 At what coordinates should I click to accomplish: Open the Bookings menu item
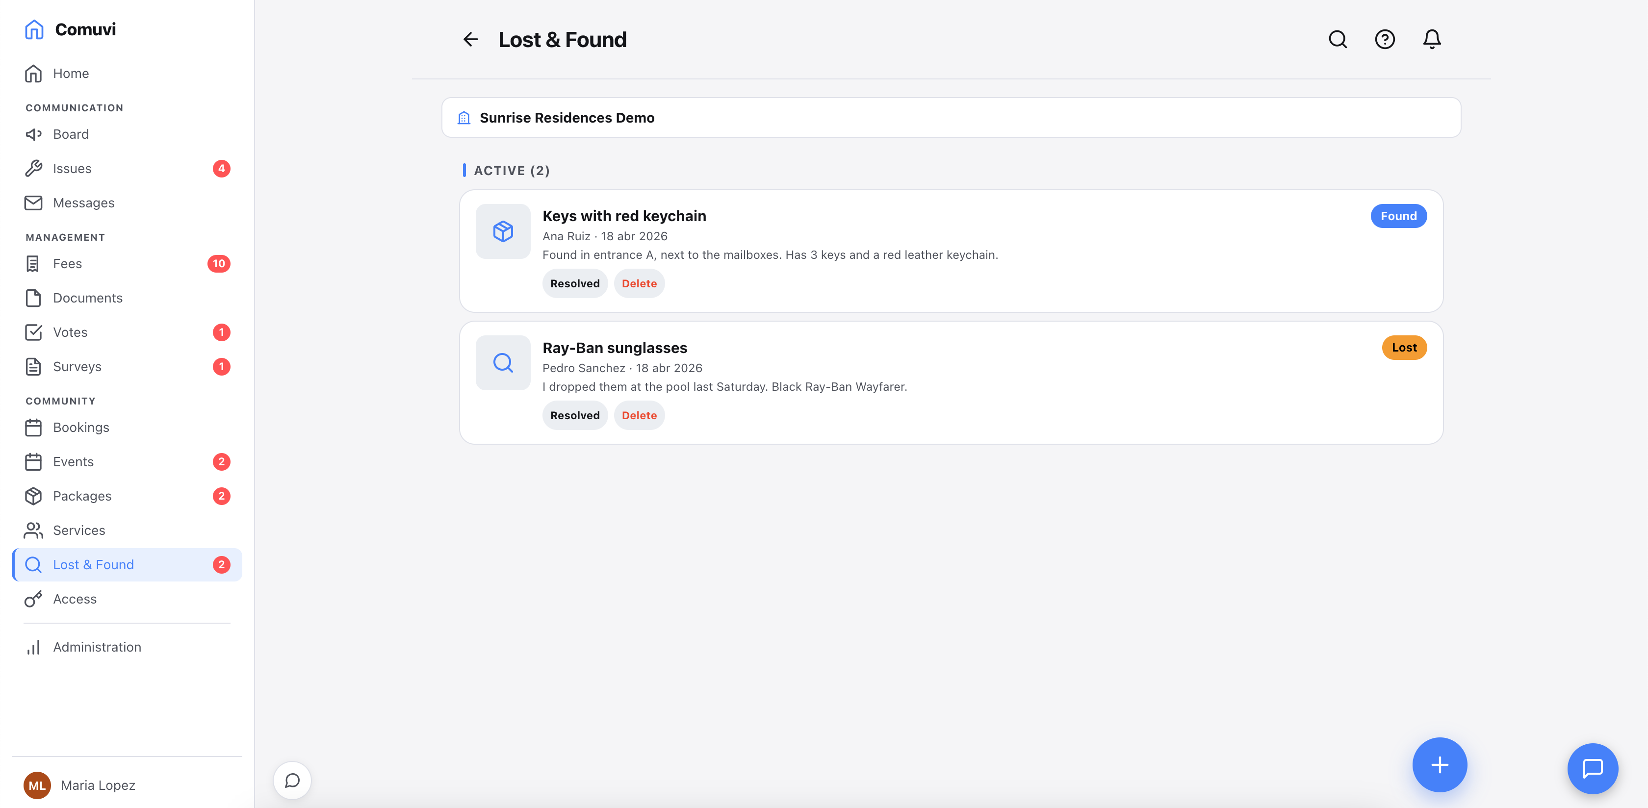128,428
